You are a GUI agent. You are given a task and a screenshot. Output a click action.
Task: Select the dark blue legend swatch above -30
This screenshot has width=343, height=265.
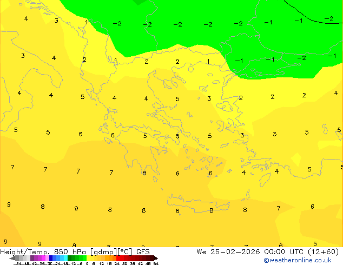(x=51, y=258)
